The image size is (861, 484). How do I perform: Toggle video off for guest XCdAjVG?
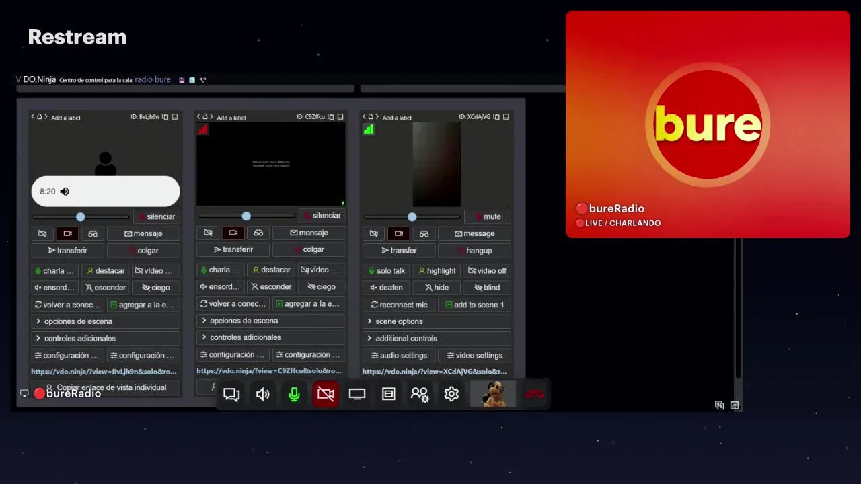point(487,270)
